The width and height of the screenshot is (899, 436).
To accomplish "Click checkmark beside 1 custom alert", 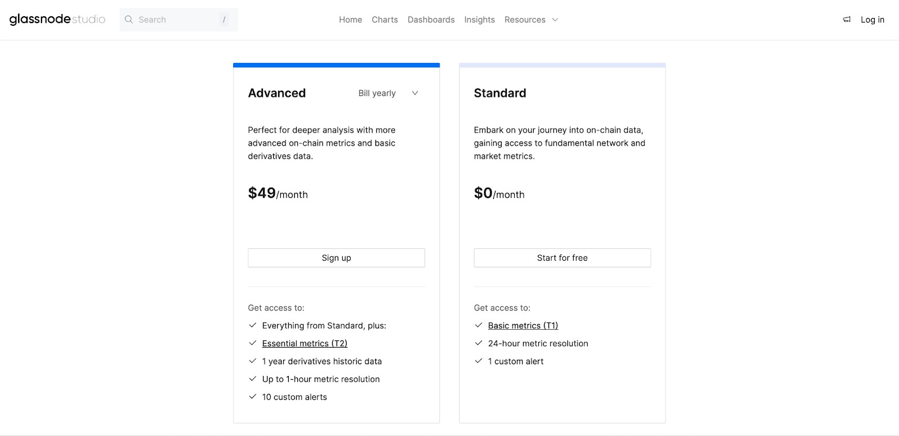I will click(x=479, y=361).
